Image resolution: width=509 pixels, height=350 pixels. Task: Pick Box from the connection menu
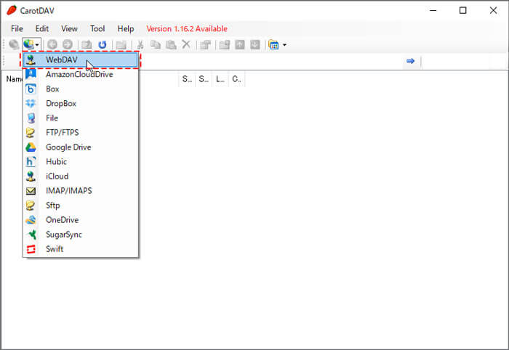click(x=81, y=89)
